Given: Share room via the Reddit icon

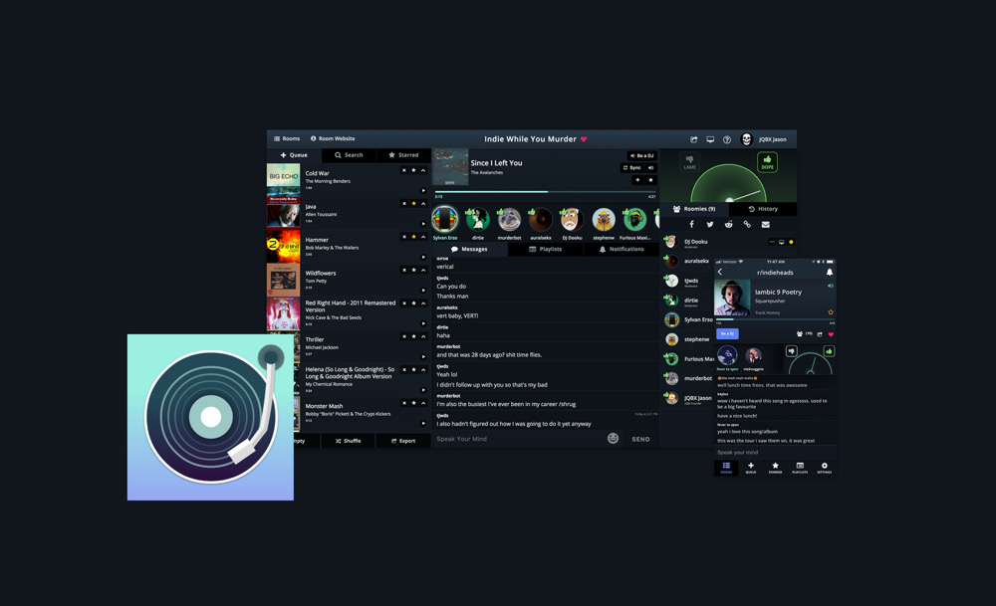Looking at the screenshot, I should [x=728, y=225].
